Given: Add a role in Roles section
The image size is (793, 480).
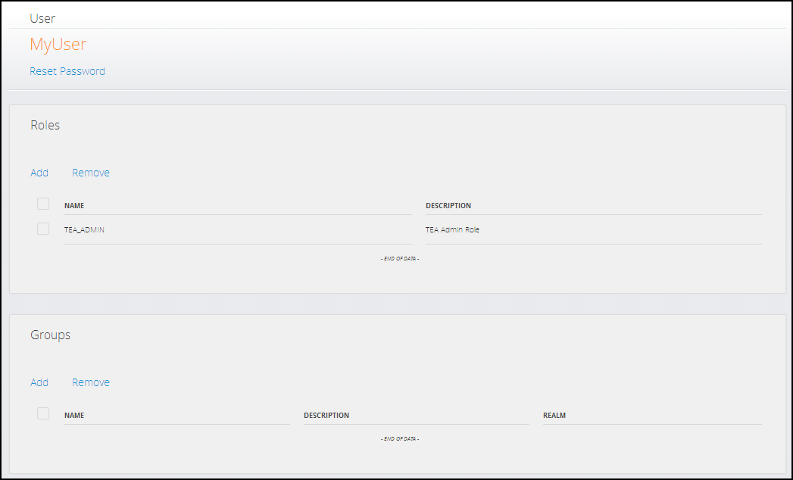Looking at the screenshot, I should coord(39,173).
